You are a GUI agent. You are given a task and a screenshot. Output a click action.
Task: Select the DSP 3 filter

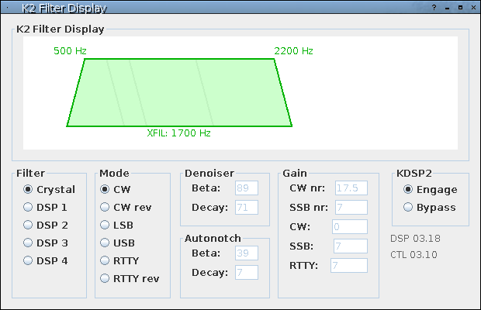point(29,243)
